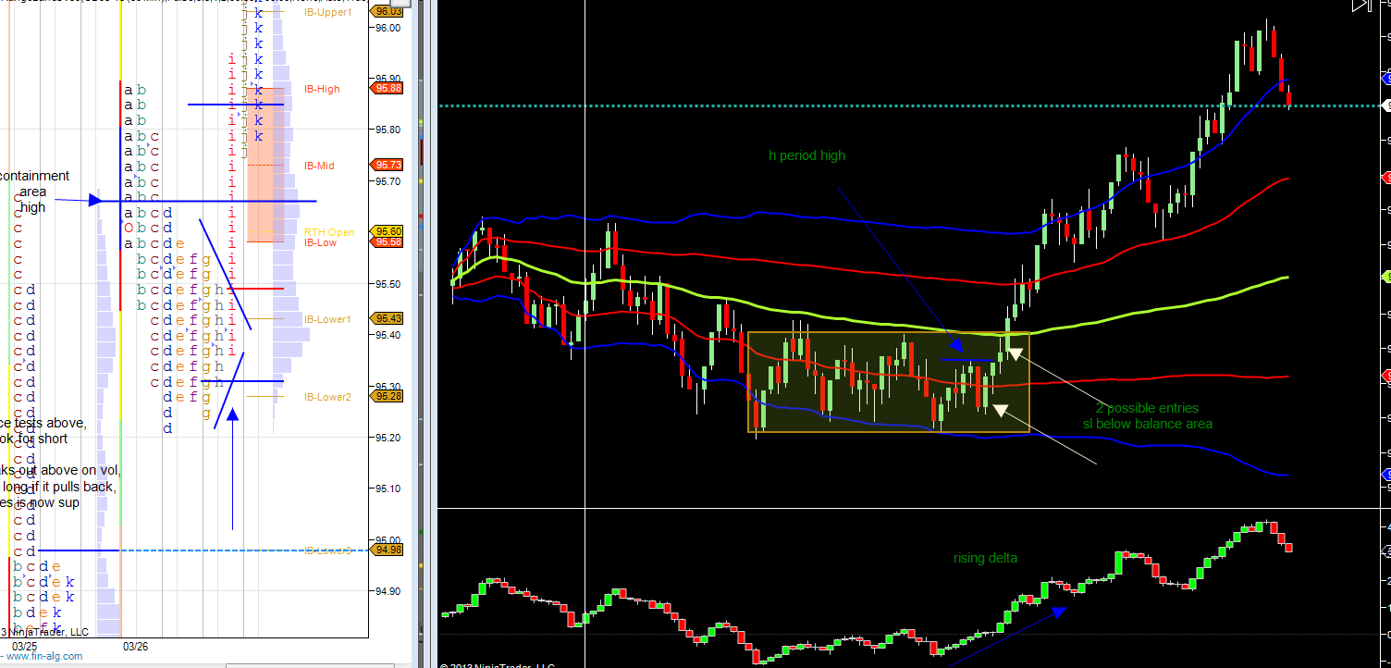Select the IB-Low level label
The height and width of the screenshot is (668, 1391).
[320, 242]
